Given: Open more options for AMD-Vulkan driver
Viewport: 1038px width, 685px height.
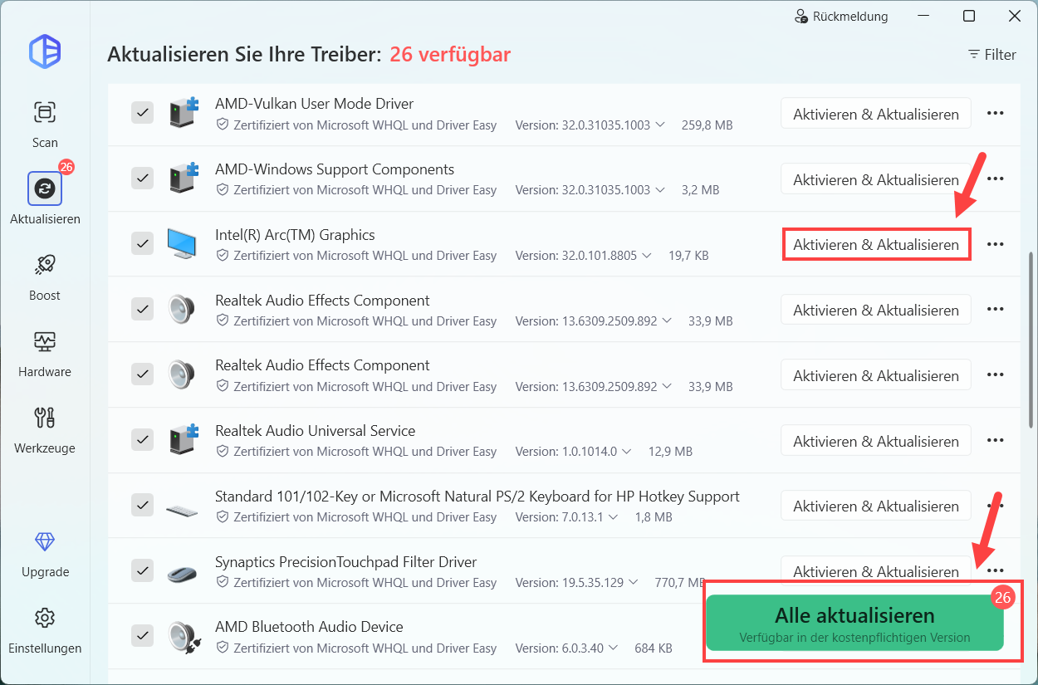Looking at the screenshot, I should 996,113.
